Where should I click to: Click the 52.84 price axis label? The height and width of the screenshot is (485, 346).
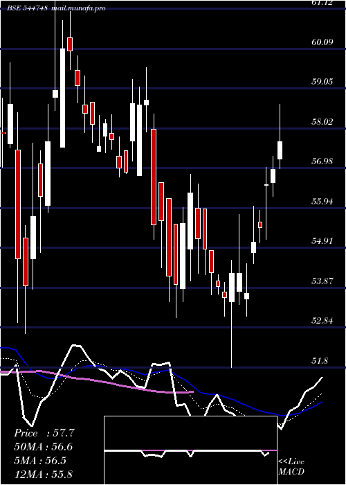322,321
